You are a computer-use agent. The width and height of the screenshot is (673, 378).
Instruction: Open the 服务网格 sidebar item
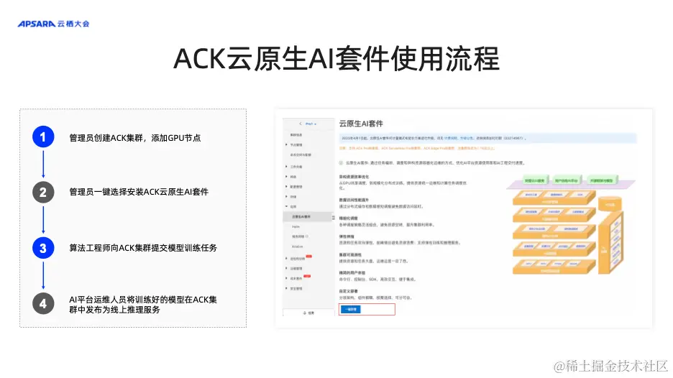tap(298, 236)
